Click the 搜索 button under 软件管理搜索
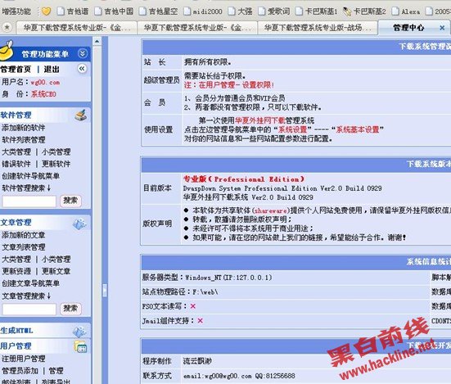451x384 pixels. (x=70, y=201)
